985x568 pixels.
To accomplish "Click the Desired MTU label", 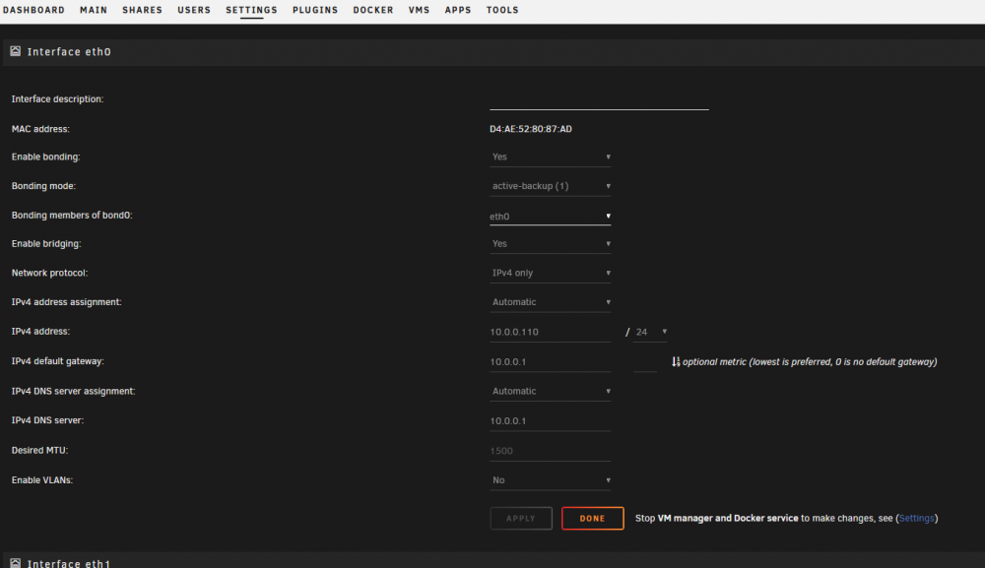I will 39,451.
